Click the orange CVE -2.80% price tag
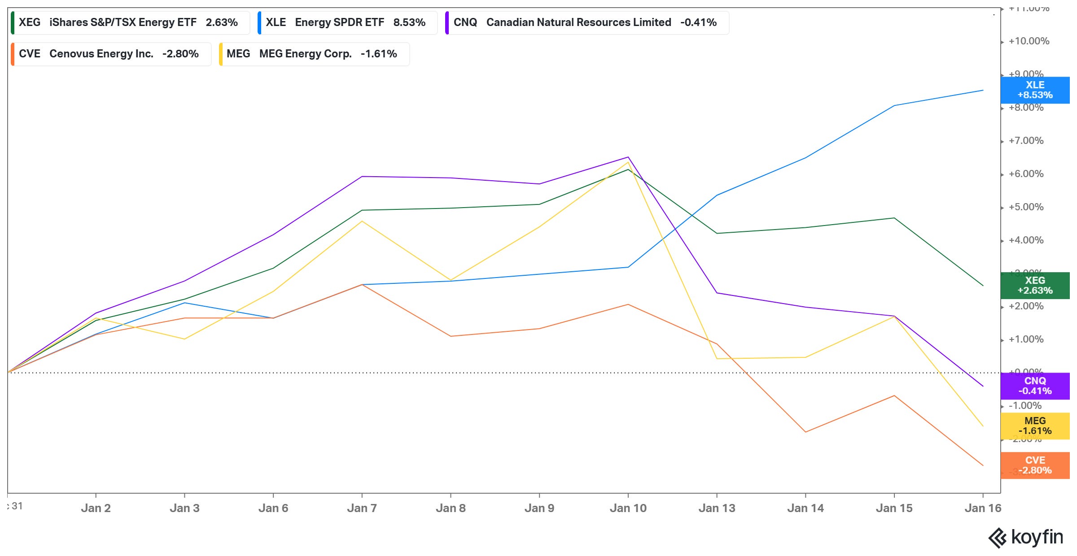This screenshot has width=1077, height=556. coord(1035,465)
